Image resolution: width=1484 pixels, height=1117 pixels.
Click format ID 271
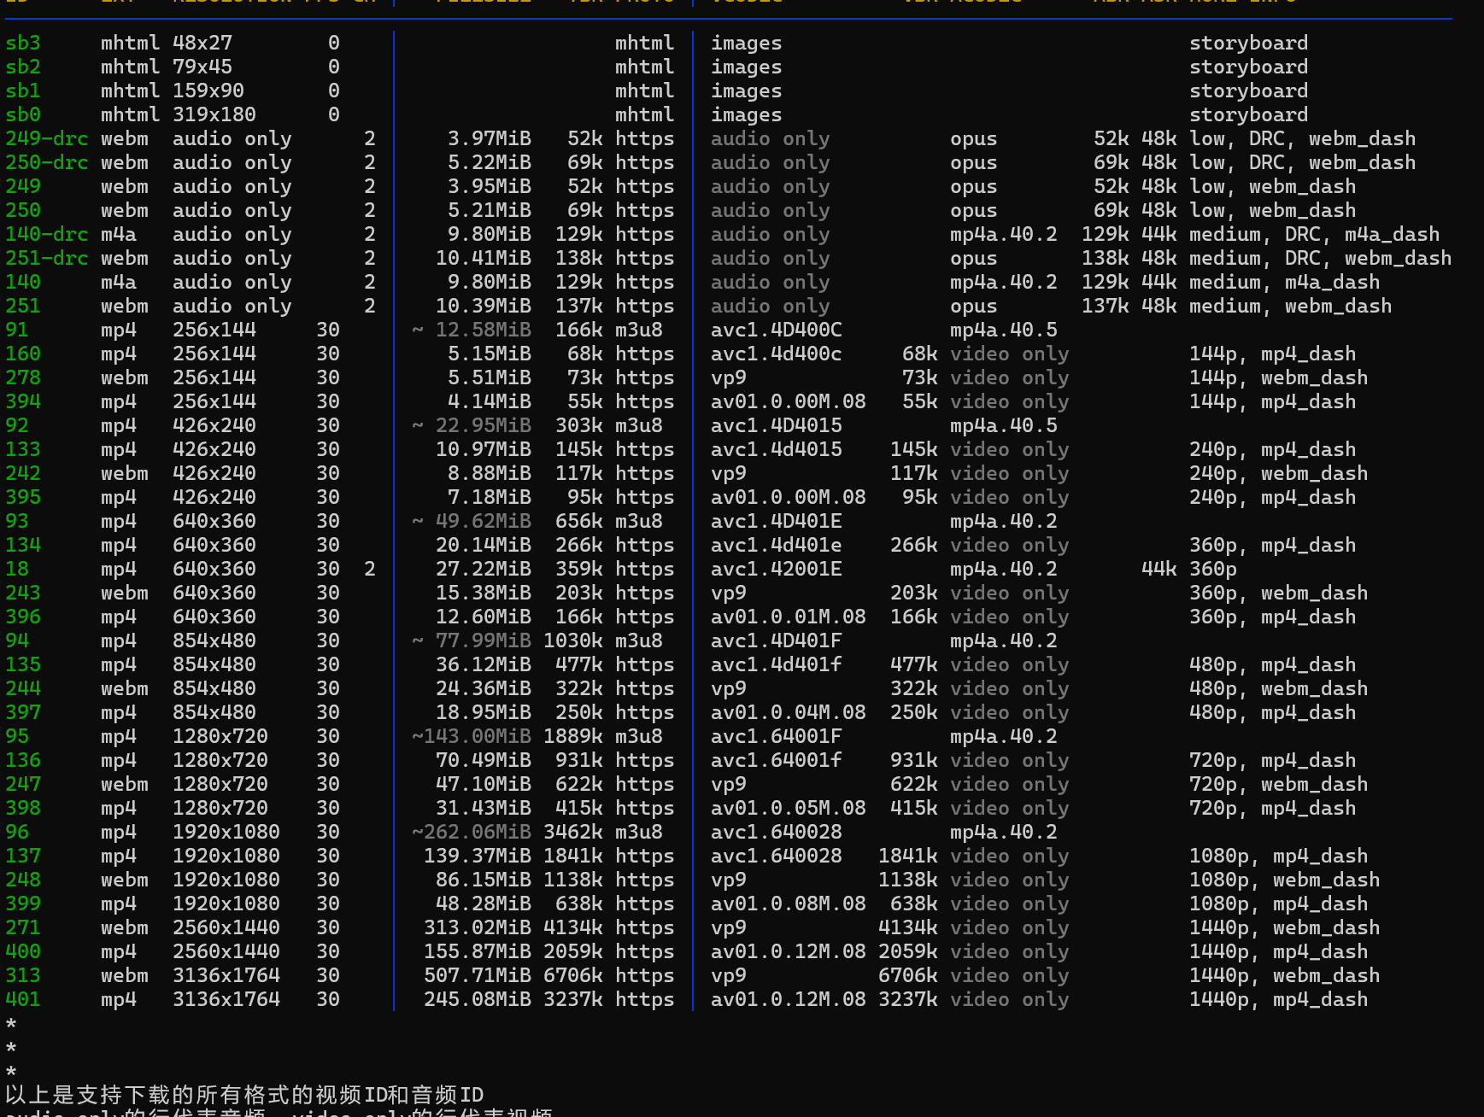[x=23, y=927]
